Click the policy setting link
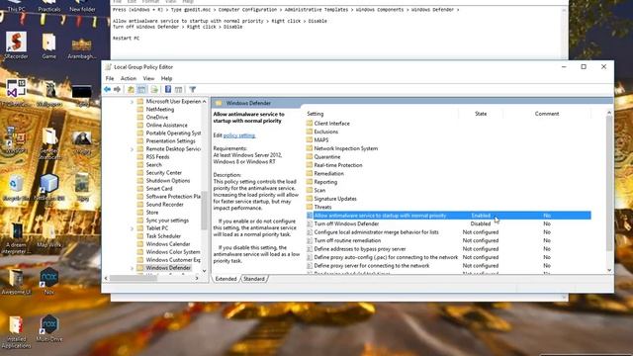The width and height of the screenshot is (633, 356). [x=239, y=135]
